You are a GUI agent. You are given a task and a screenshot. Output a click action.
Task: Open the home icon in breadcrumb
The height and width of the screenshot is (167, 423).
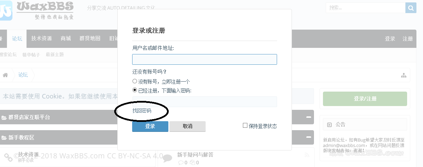point(6,75)
